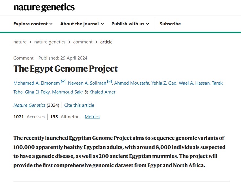The image size is (241, 185).
Task: Open the Metrics link
Action: coord(92,117)
